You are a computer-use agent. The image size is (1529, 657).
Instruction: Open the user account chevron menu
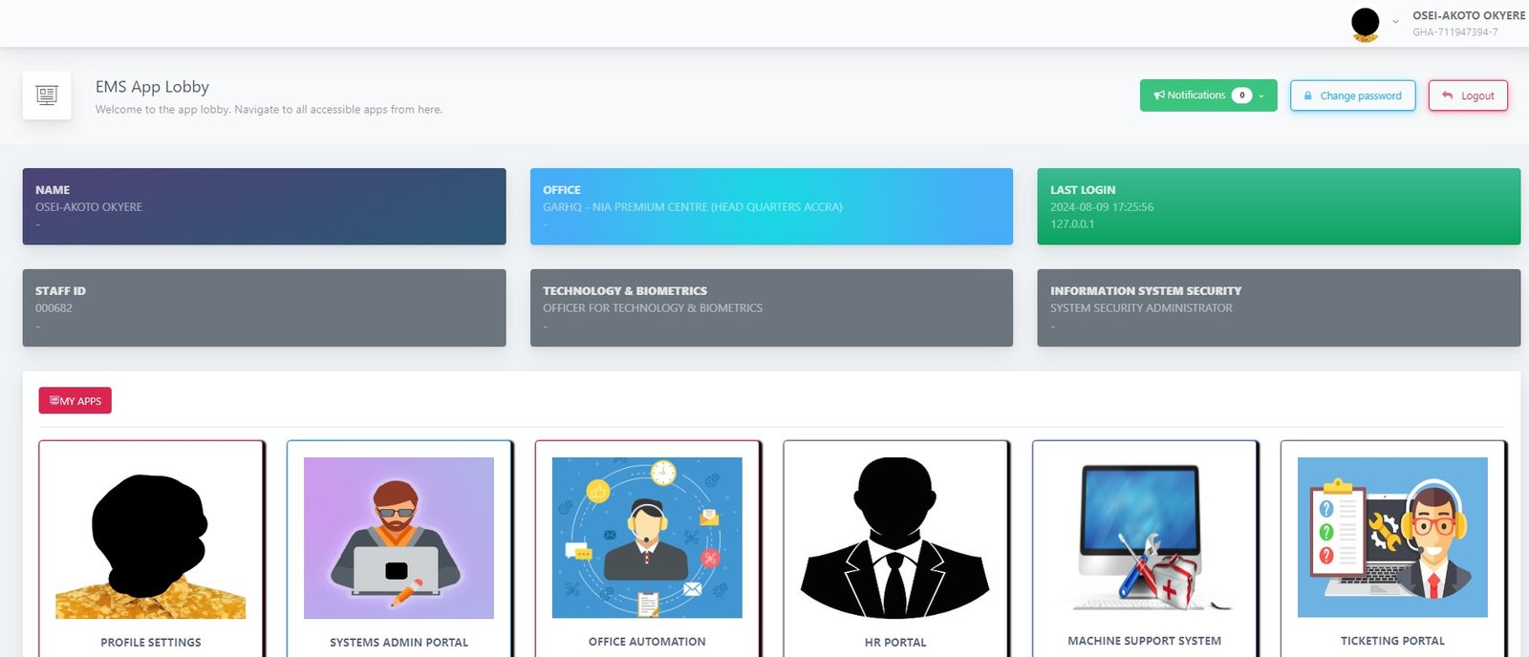(1395, 22)
